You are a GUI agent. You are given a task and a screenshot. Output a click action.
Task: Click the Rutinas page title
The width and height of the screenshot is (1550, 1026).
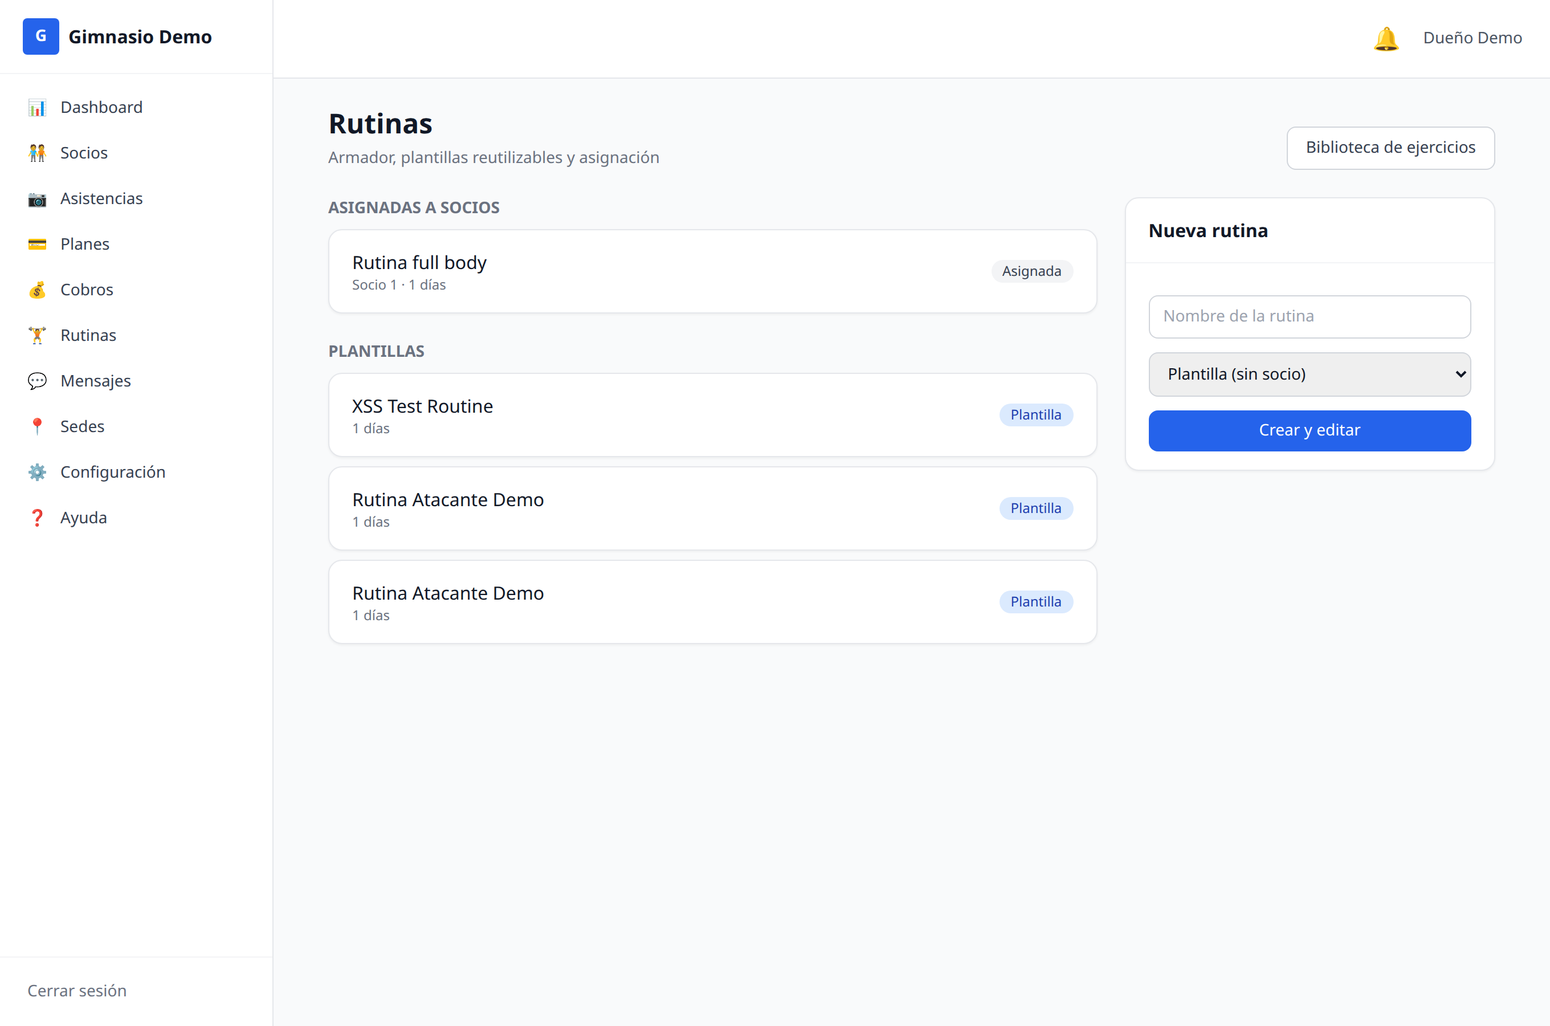(381, 124)
